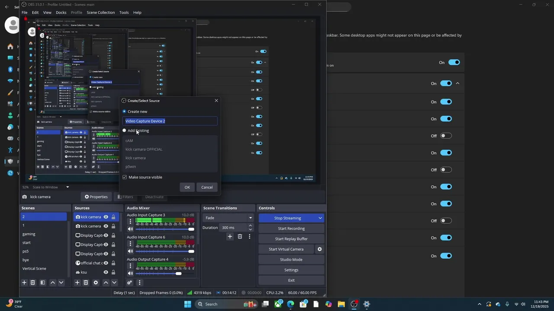This screenshot has width=554, height=311.
Task: Click Start Replay Buffer button
Action: pos(291,239)
